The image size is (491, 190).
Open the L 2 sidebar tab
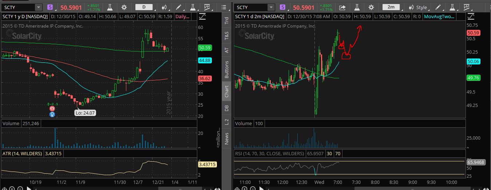coord(227,122)
